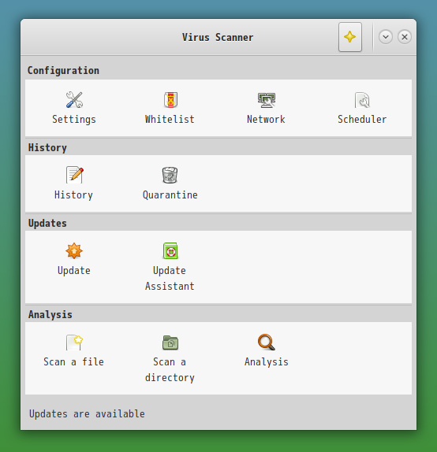Click the 'Whitelist' label
The height and width of the screenshot is (452, 437).
coord(170,119)
